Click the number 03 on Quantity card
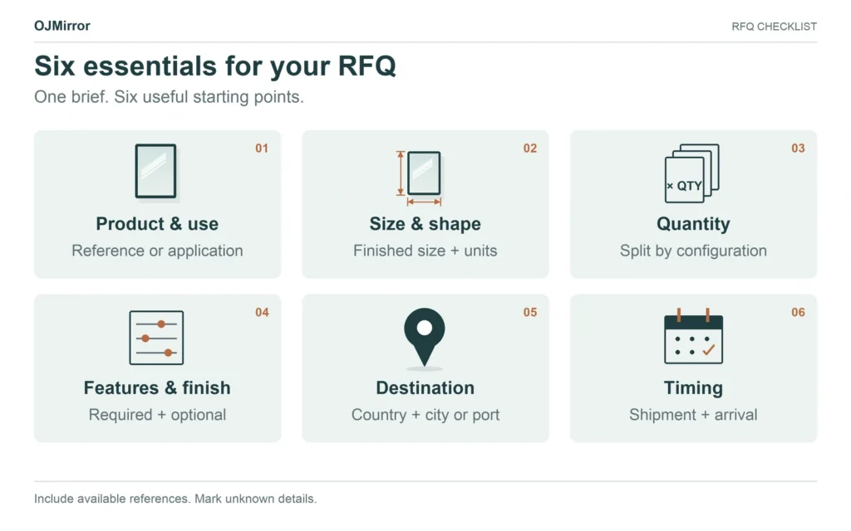Viewport: 851px width, 531px height. tap(798, 149)
